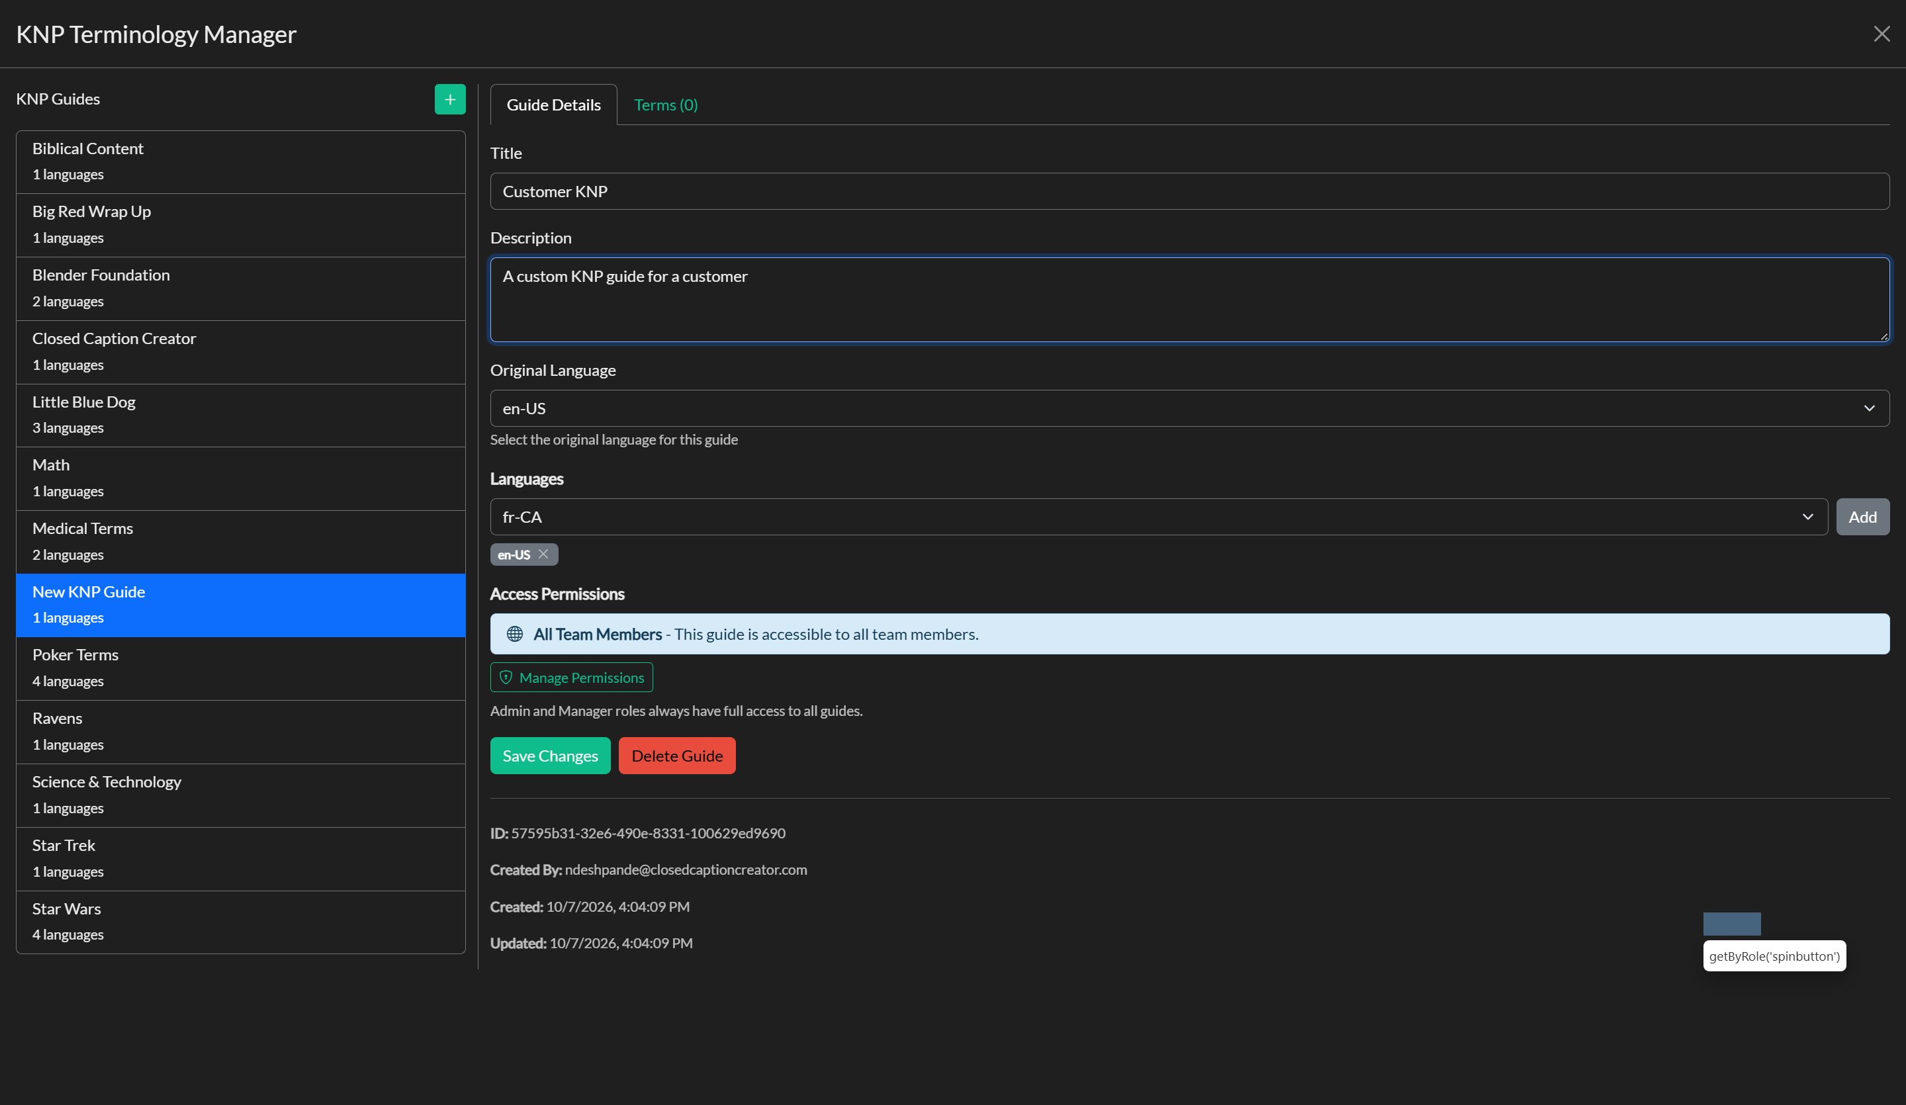Focus the Title input field
Image resolution: width=1906 pixels, height=1105 pixels.
pyautogui.click(x=1190, y=191)
